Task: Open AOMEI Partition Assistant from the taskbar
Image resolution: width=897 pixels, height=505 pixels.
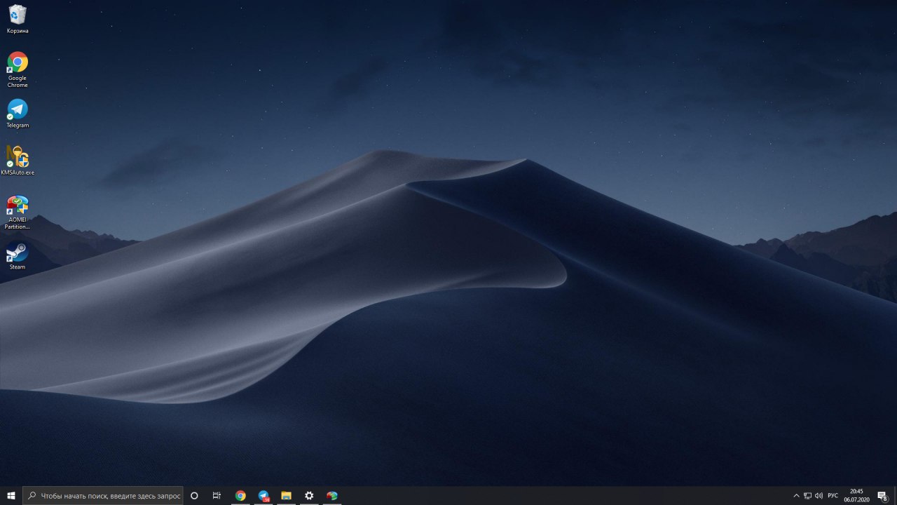Action: [x=332, y=496]
